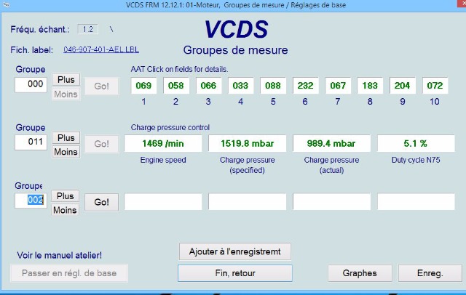The height and width of the screenshot is (295, 466).
Task: Click field 8 showing value 183
Action: point(370,86)
